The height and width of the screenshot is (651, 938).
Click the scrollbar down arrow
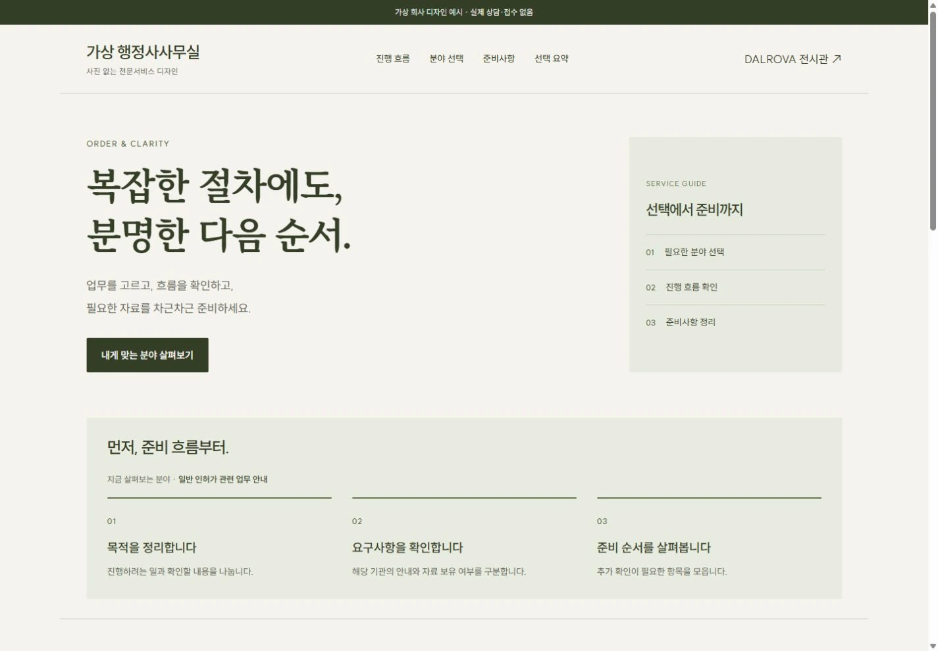933,646
